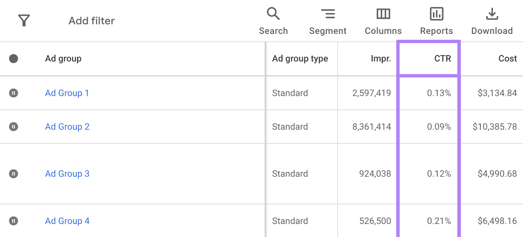Image resolution: width=523 pixels, height=237 pixels.
Task: Click the filter funnel icon
Action: point(24,21)
